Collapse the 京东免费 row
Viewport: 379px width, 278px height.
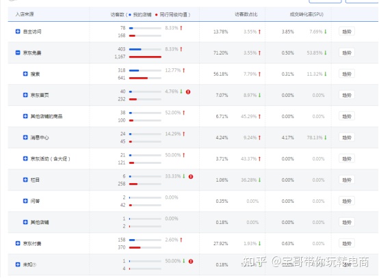(18, 53)
